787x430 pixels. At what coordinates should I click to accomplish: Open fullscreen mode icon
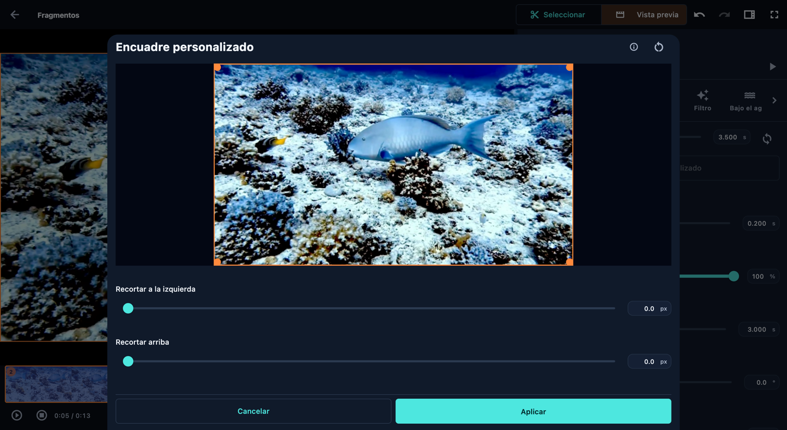tap(774, 15)
